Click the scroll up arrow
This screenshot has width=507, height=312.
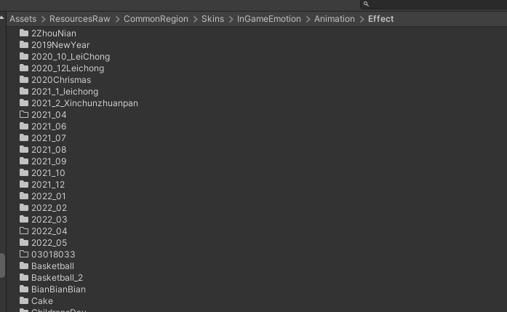[2, 17]
